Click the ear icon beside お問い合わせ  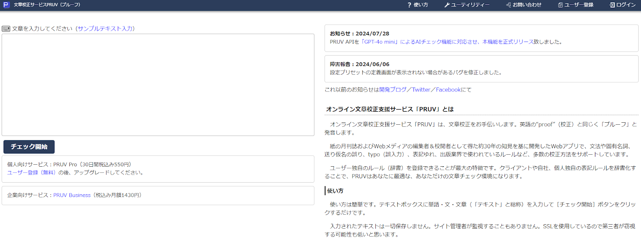coord(508,5)
